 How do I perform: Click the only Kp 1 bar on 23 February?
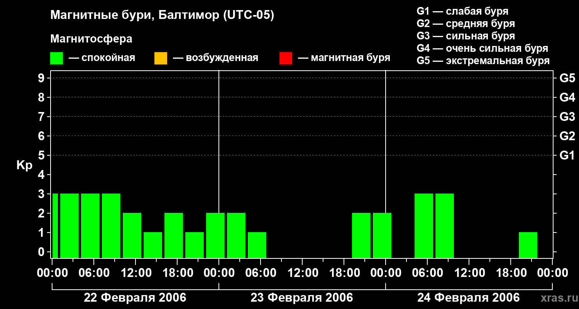coord(257,245)
